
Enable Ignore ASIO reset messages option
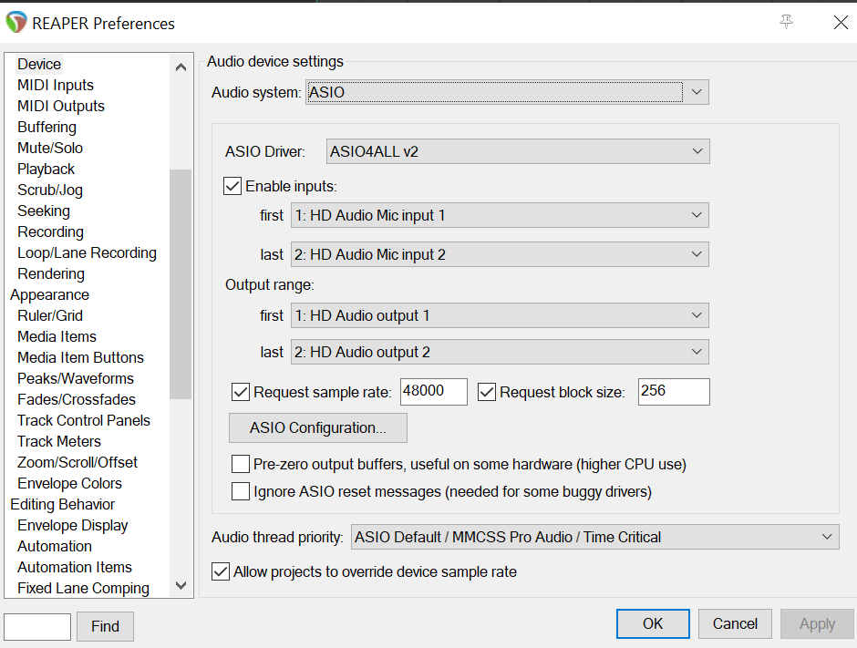(x=241, y=491)
